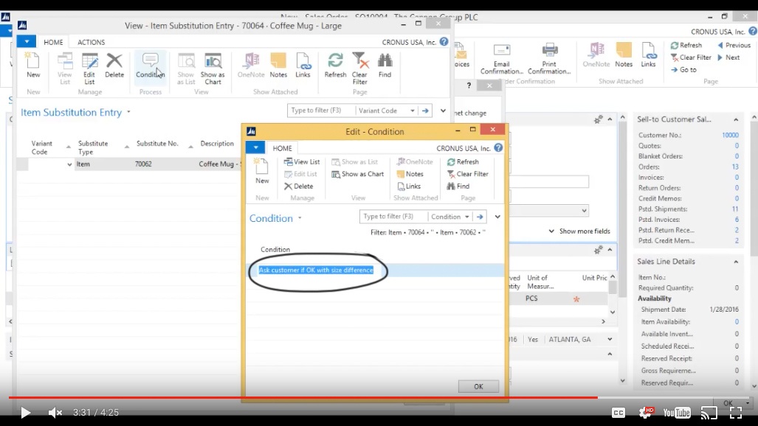Click Delete in the Condition dialog
This screenshot has height=426, width=758.
pyautogui.click(x=299, y=186)
